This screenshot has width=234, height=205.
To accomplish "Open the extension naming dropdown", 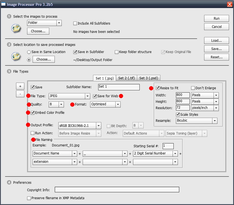I will [55, 162].
